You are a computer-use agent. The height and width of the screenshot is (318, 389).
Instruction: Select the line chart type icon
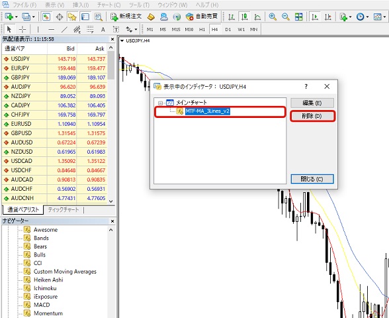coord(257,17)
